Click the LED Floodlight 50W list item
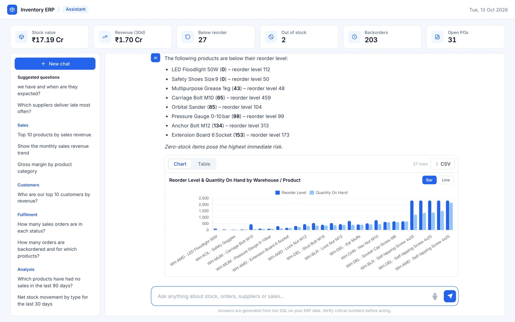The width and height of the screenshot is (515, 322). click(221, 69)
